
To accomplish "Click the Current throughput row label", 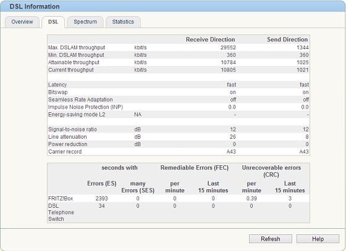I will click(71, 70).
